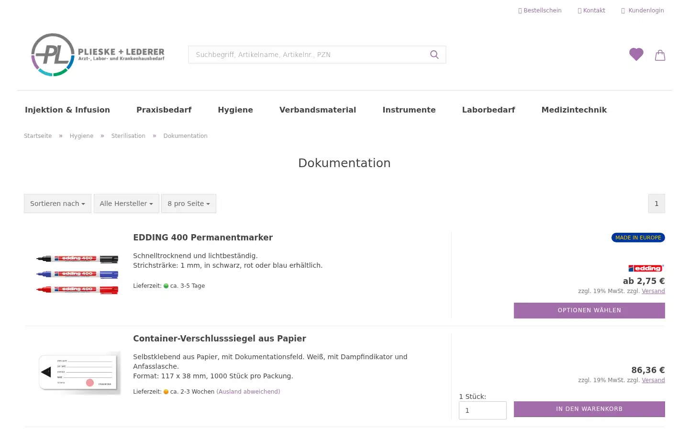
Task: Open the Laborbedarf menu
Action: pyautogui.click(x=489, y=110)
